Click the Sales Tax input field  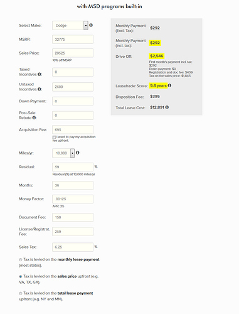pyautogui.click(x=73, y=247)
